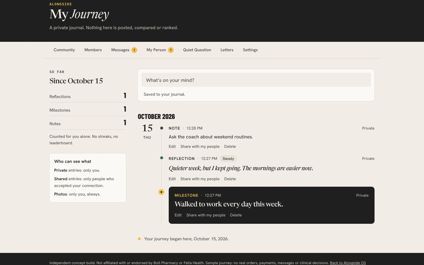Click the green Reflection timeline dot
Screen dimensions: 424x265
point(162,158)
